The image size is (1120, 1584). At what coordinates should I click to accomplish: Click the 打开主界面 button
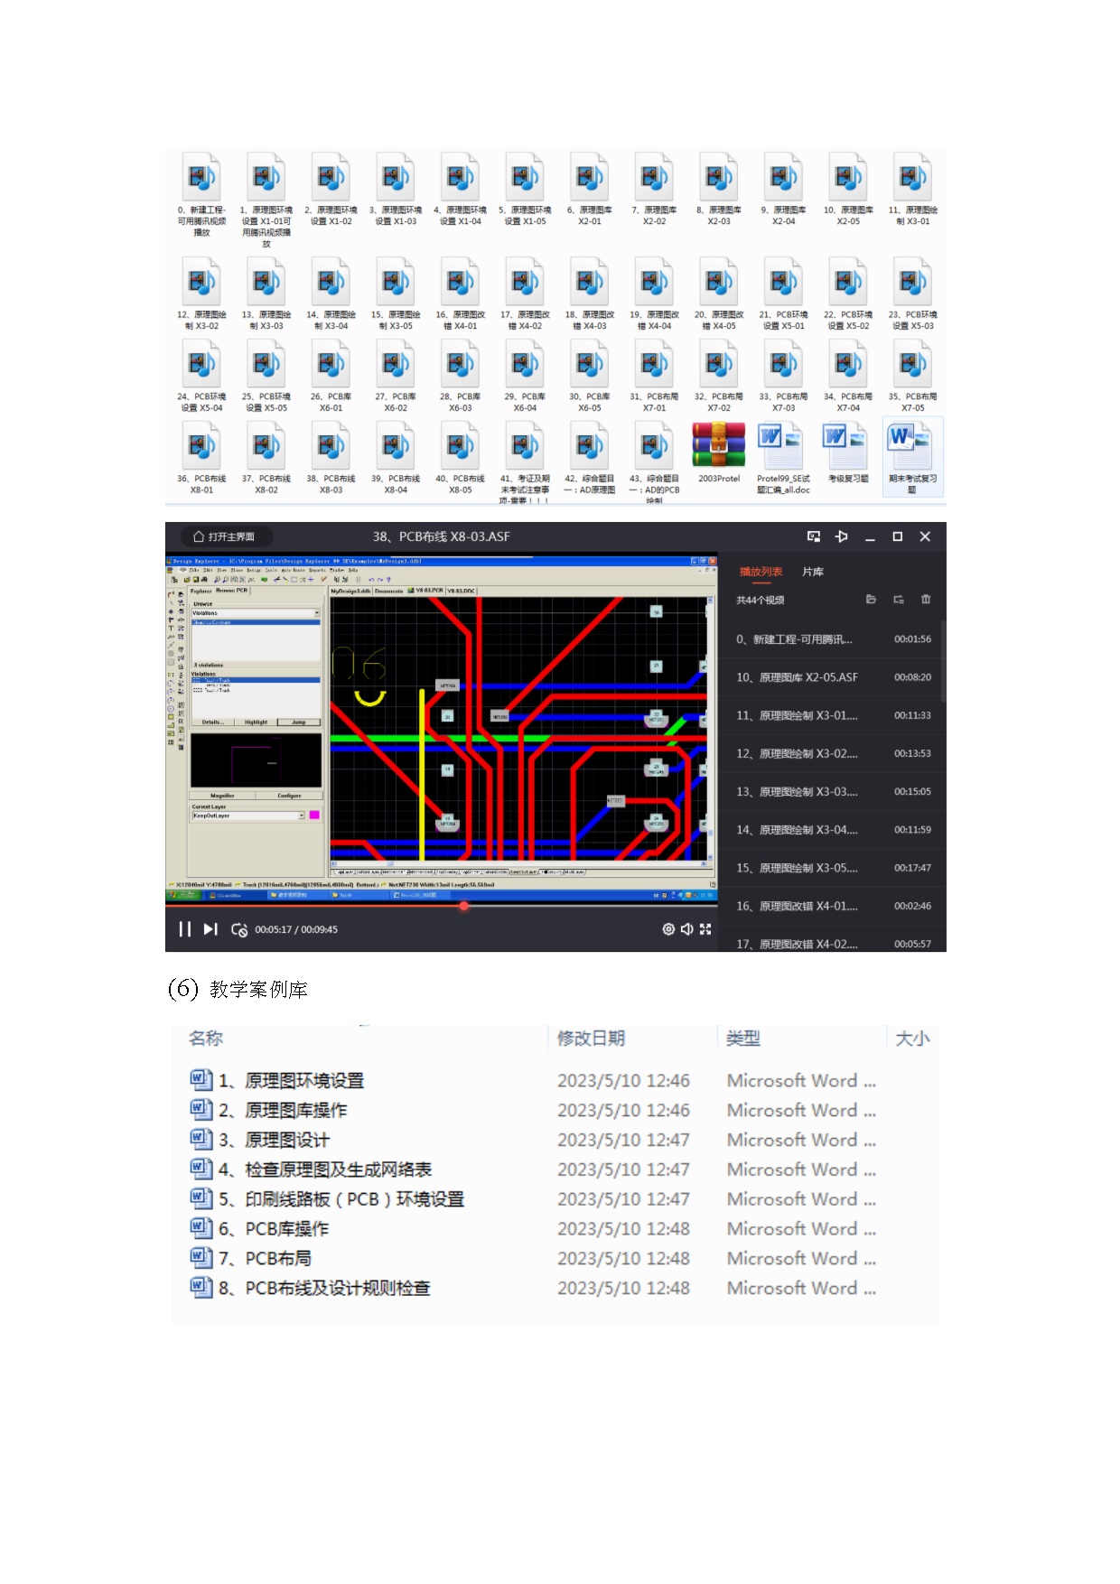(225, 536)
